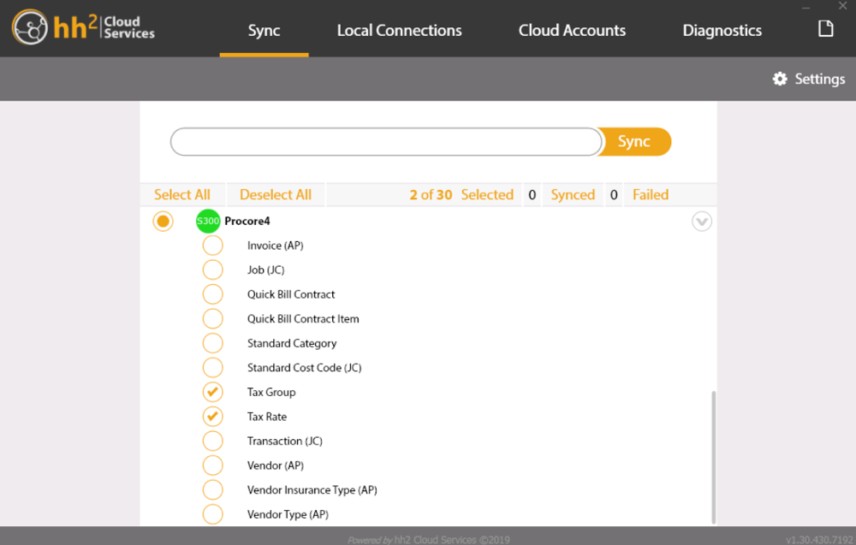This screenshot has width=856, height=545.
Task: Click the Procore4 connection name
Action: [247, 221]
